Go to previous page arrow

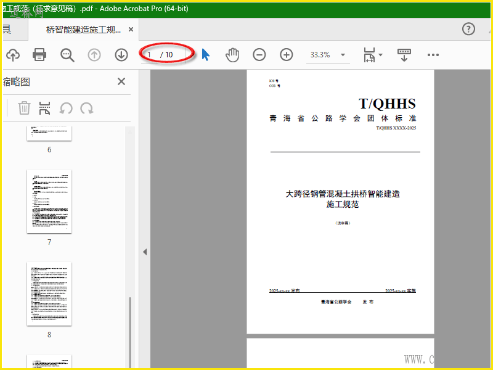94,55
